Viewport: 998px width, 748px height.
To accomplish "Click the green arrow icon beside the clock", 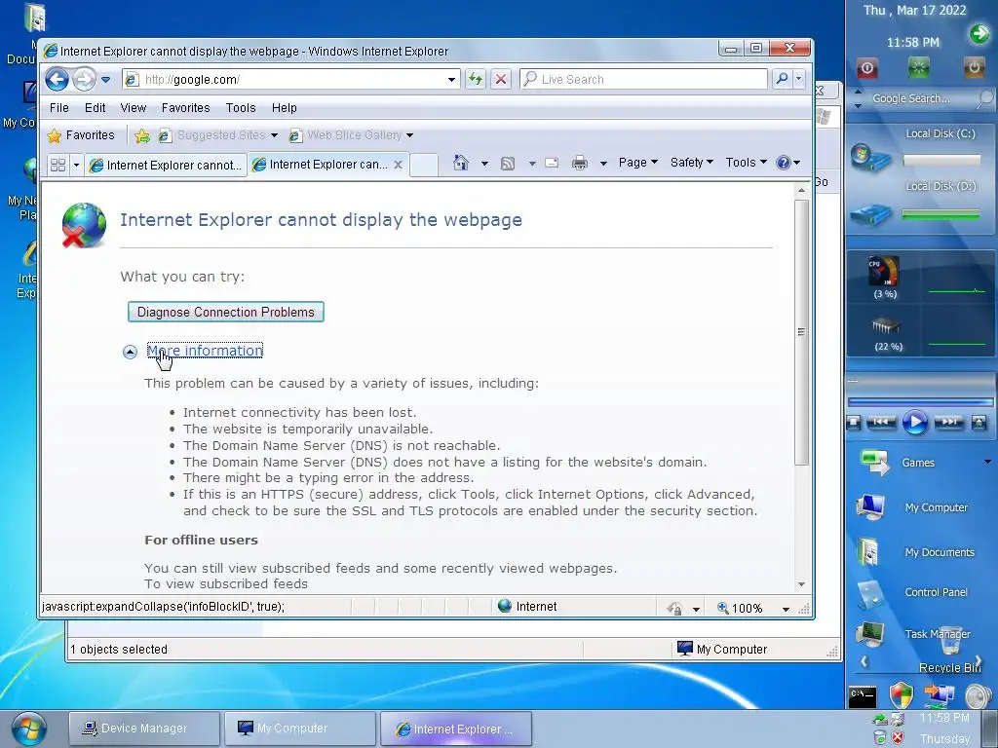I will 979,34.
